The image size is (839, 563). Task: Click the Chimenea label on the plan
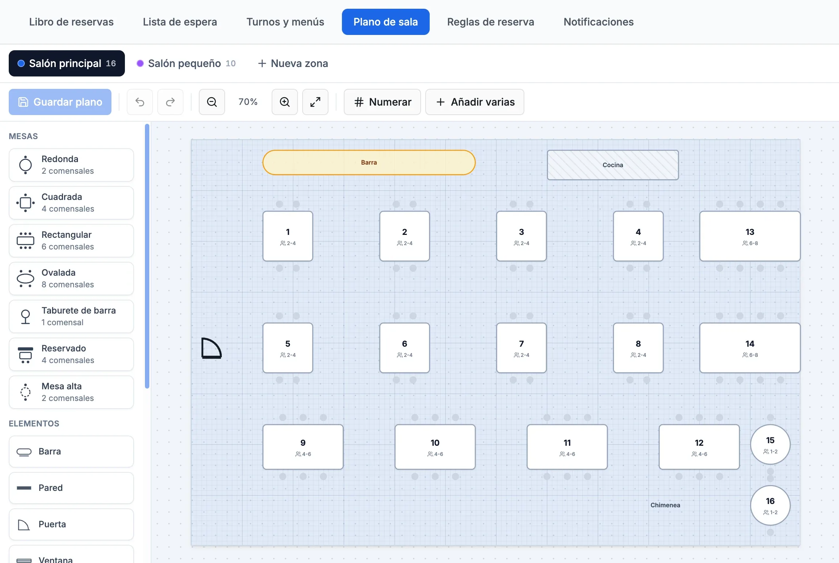(665, 505)
